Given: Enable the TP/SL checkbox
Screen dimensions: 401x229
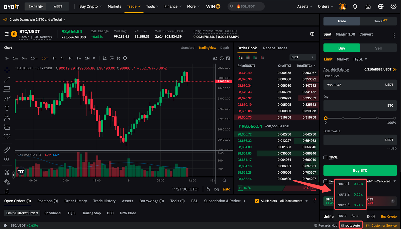Looking at the screenshot, I should tap(325, 157).
